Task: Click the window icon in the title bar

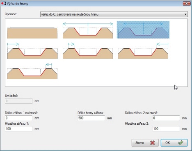Action: click(x=3, y=3)
